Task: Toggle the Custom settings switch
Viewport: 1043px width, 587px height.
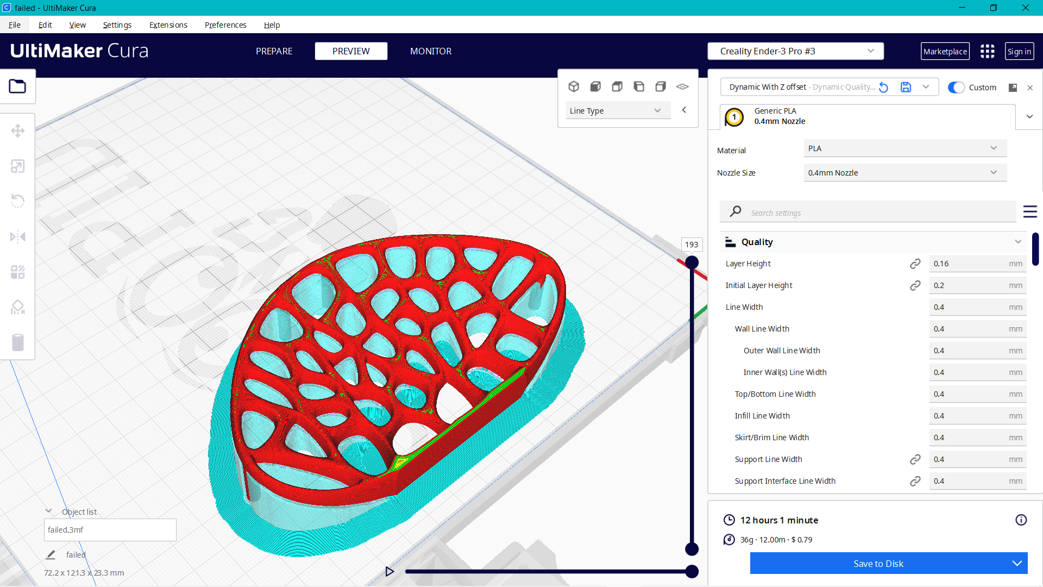Action: click(x=956, y=87)
